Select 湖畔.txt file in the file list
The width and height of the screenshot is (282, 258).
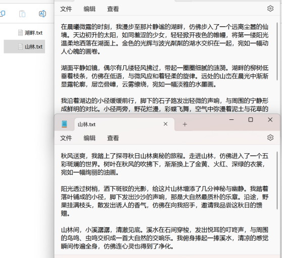pos(30,33)
